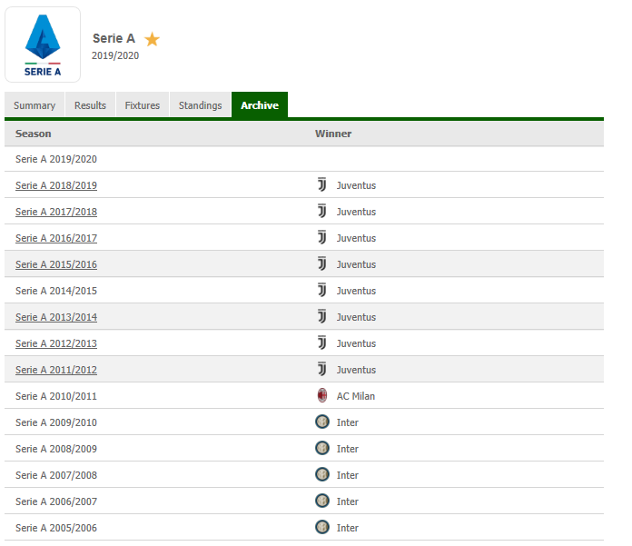The image size is (632, 546).
Task: Click Serie A 2010/2011 season text
Action: (56, 396)
